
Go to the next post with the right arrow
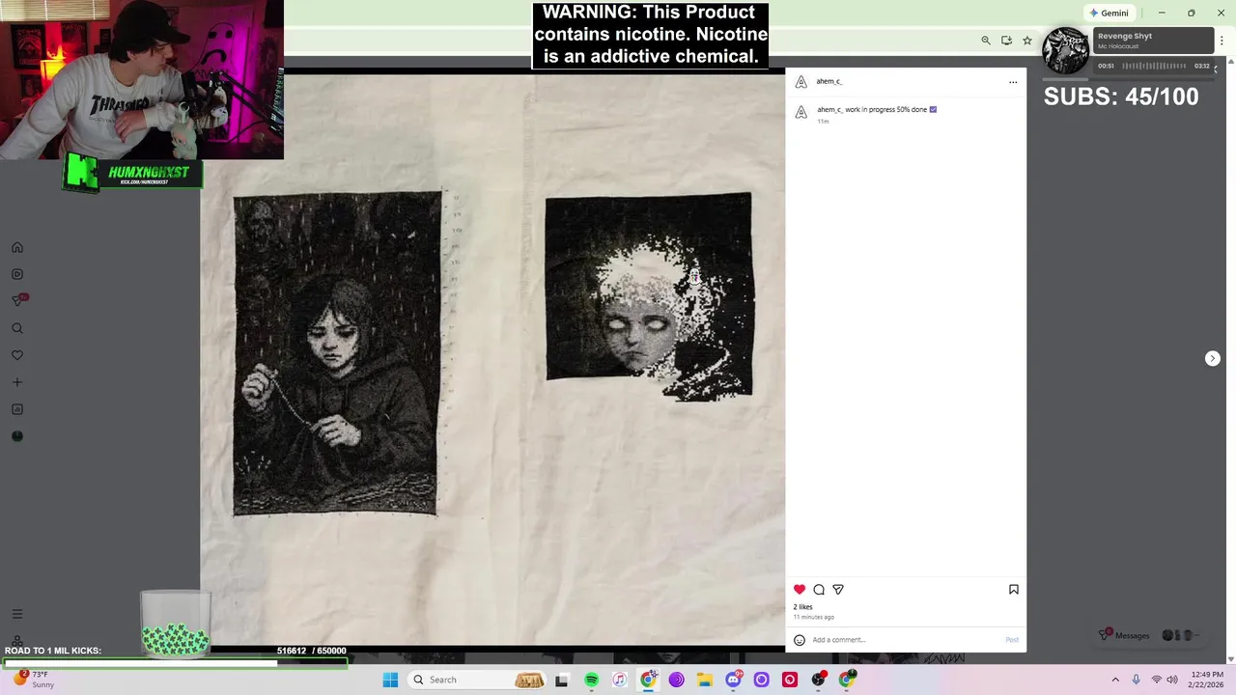click(x=1213, y=358)
